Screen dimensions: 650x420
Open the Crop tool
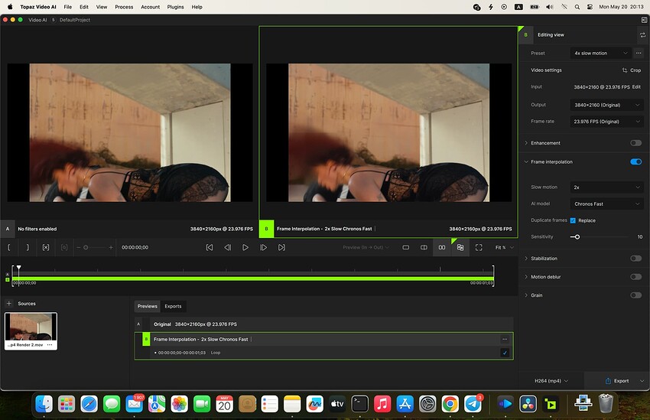point(632,70)
